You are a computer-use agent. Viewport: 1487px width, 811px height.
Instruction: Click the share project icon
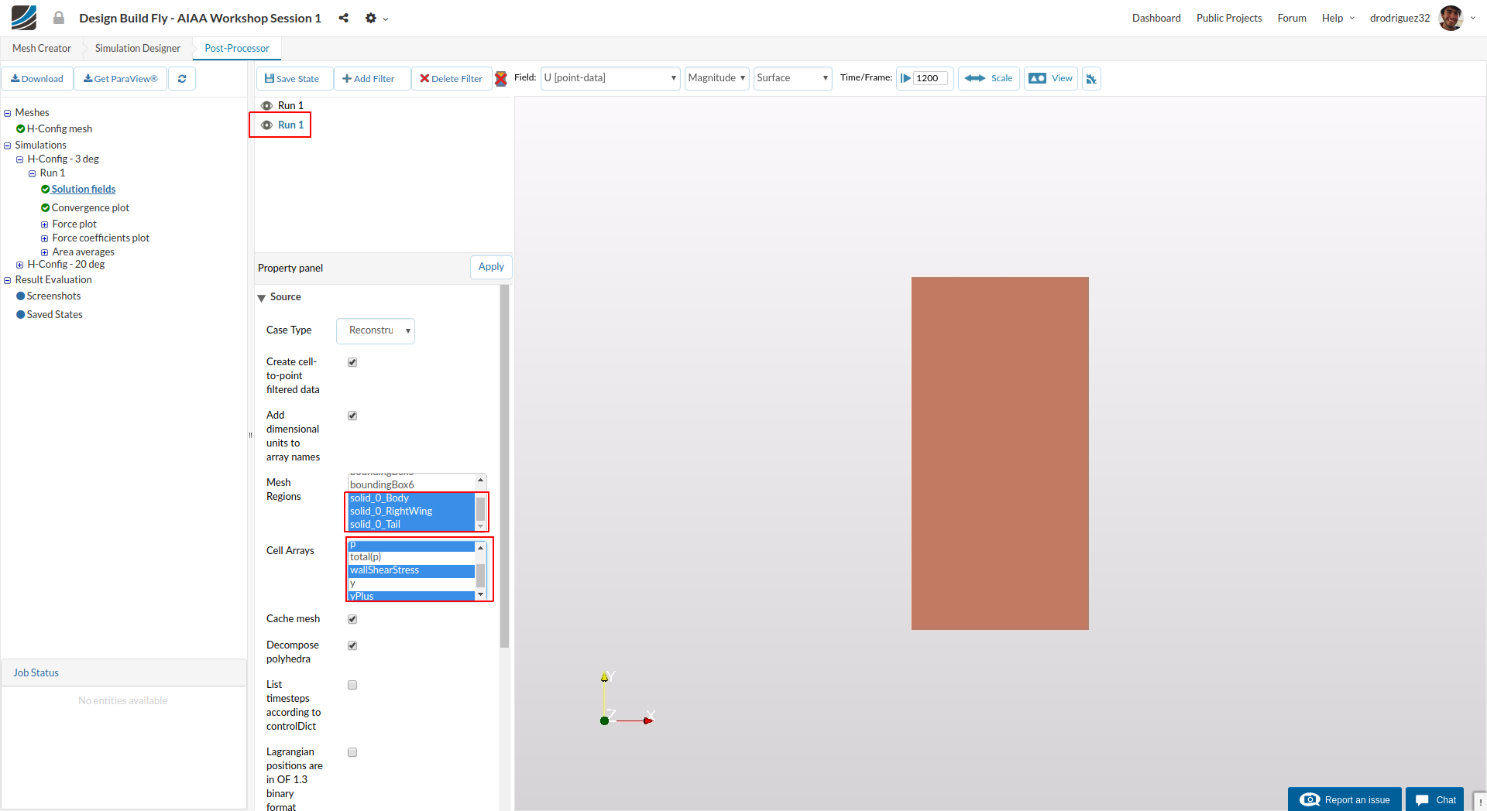tap(343, 18)
